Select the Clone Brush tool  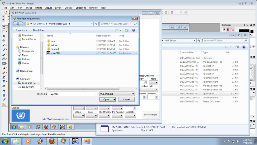coord(4,59)
